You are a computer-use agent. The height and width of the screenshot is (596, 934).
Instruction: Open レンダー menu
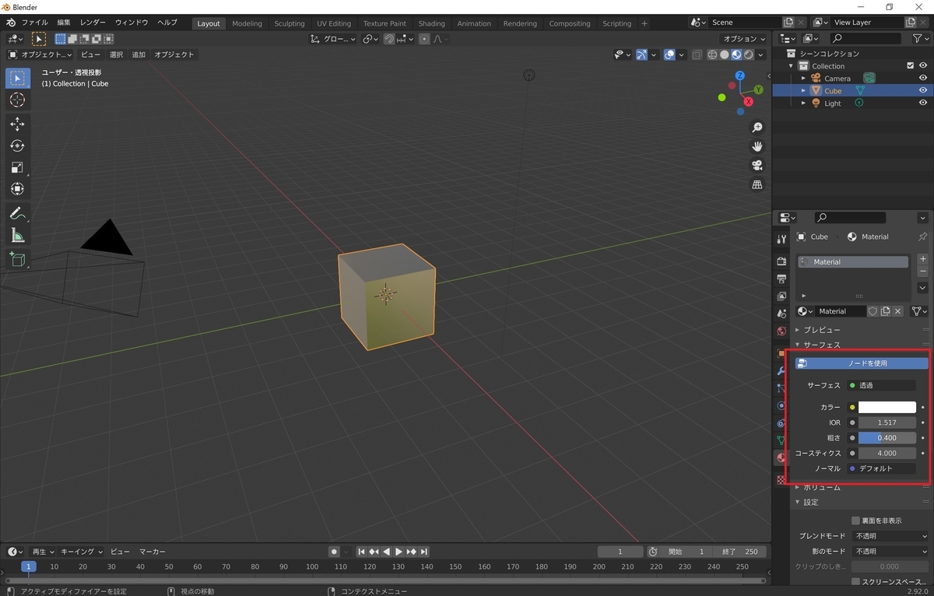[x=93, y=23]
